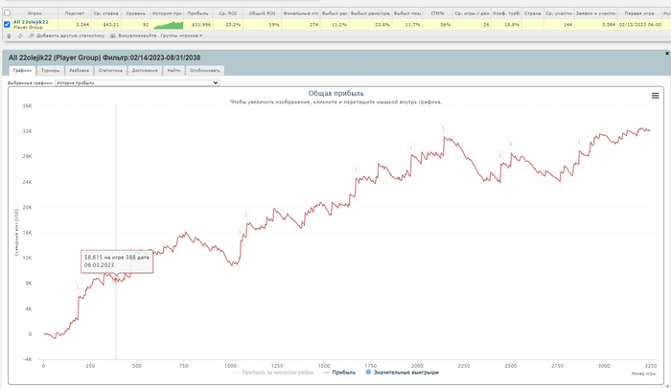Image resolution: width=671 pixels, height=388 pixels.
Task: Open the 'Найти' tab
Action: pyautogui.click(x=174, y=71)
